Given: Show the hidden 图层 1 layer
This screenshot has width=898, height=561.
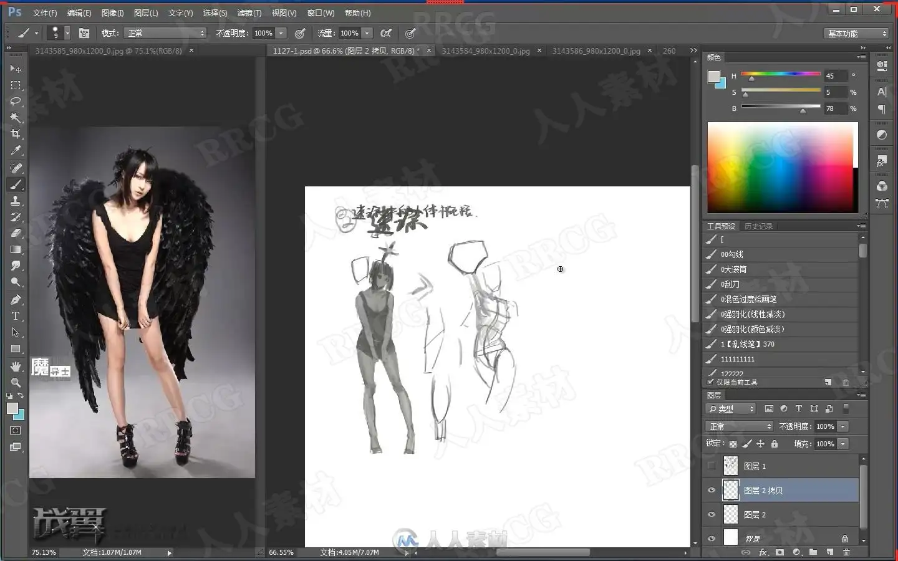Looking at the screenshot, I should pyautogui.click(x=712, y=466).
